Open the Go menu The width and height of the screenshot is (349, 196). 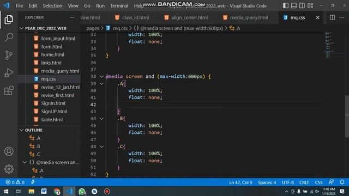coord(87,6)
